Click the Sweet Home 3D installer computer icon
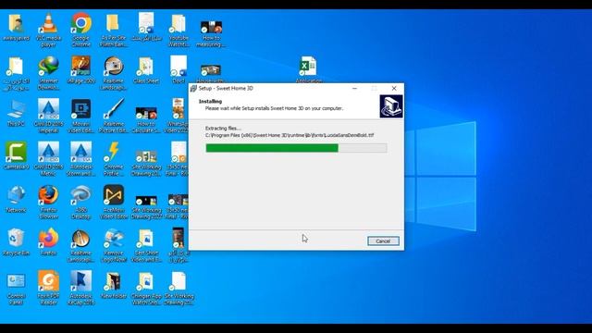 point(391,106)
